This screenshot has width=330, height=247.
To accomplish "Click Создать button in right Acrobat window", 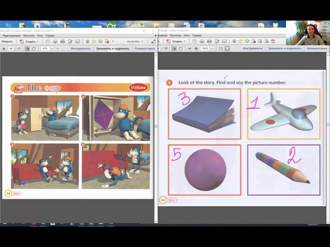I will tap(175, 41).
